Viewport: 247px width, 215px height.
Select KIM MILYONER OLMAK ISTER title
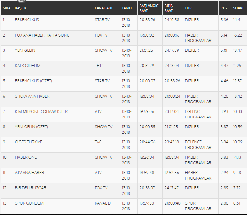click(41, 111)
